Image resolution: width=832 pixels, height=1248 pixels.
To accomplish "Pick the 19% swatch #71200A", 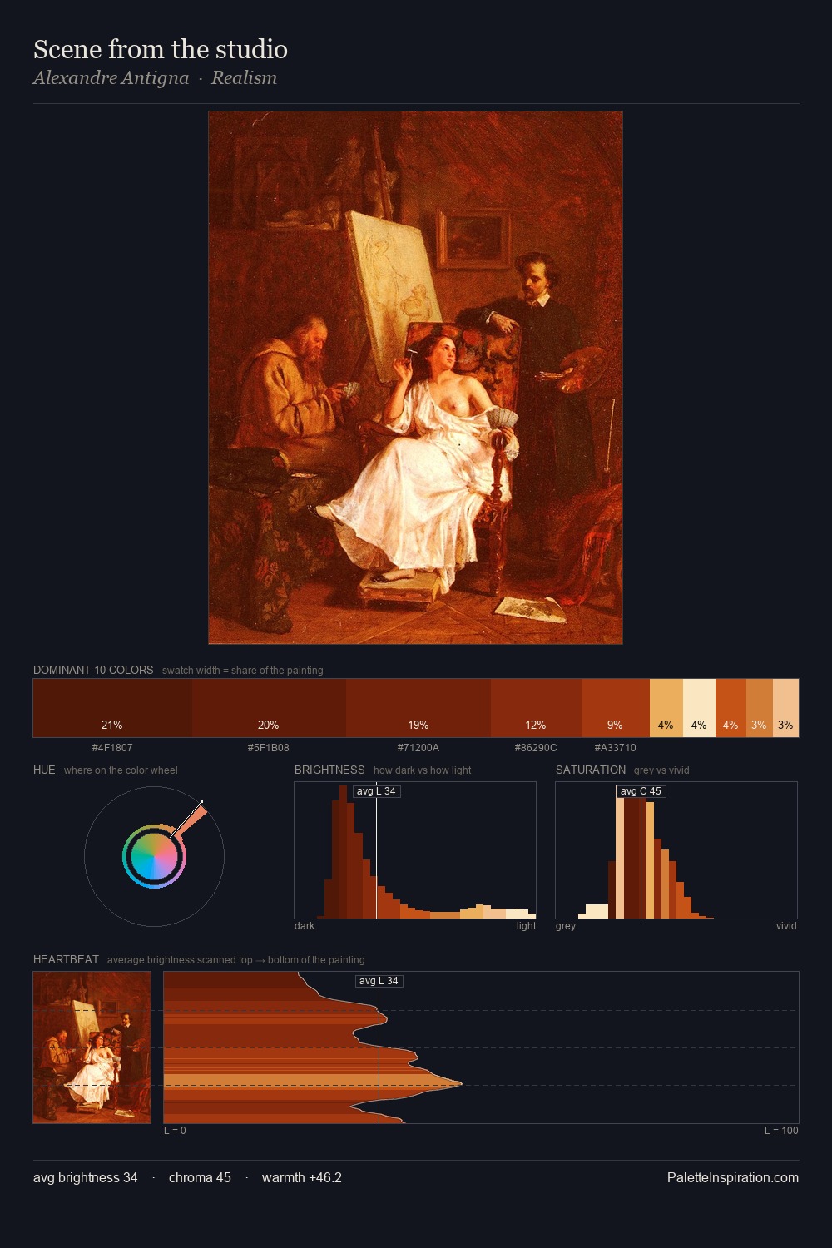I will [418, 708].
